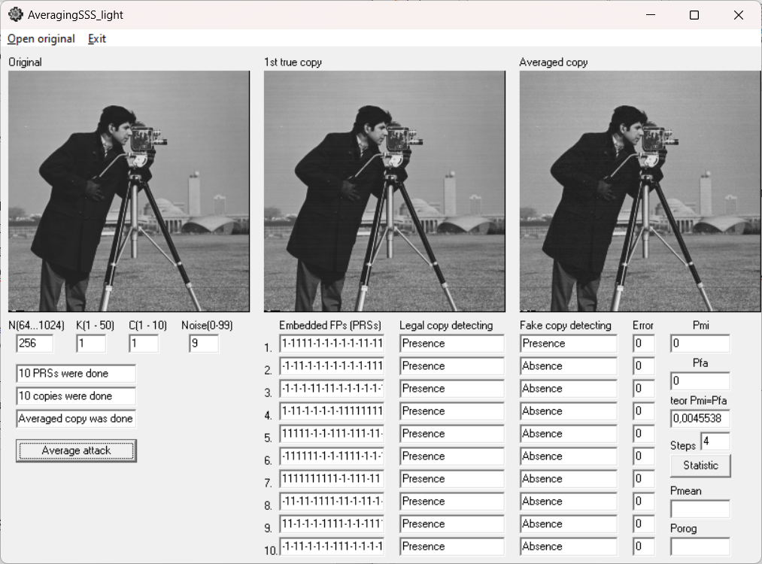Click the Steps input field showing 4
The height and width of the screenshot is (564, 762).
715,441
